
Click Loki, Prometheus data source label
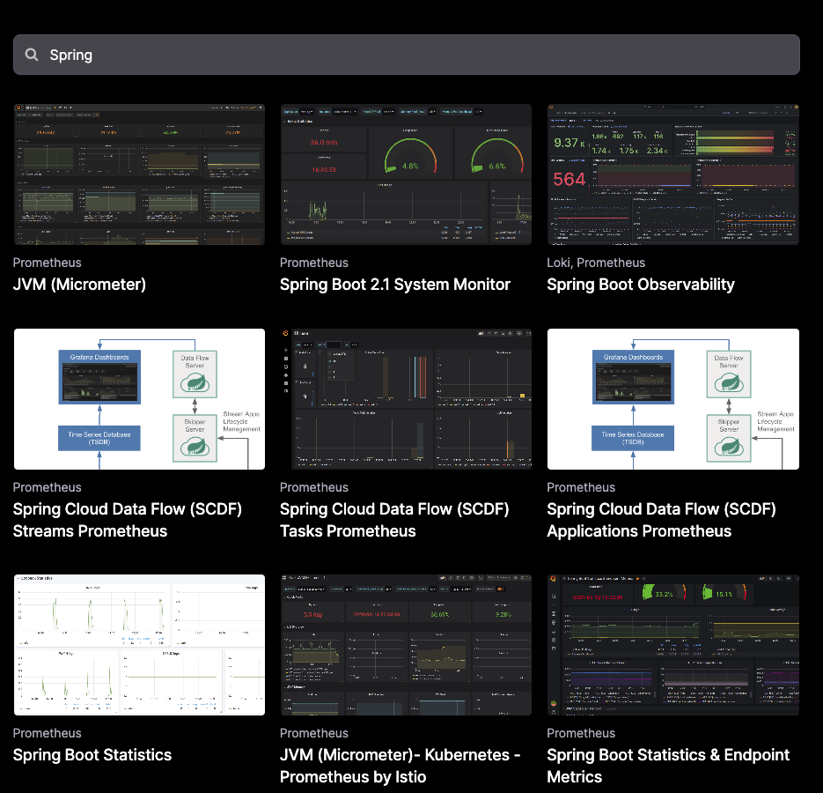point(596,263)
